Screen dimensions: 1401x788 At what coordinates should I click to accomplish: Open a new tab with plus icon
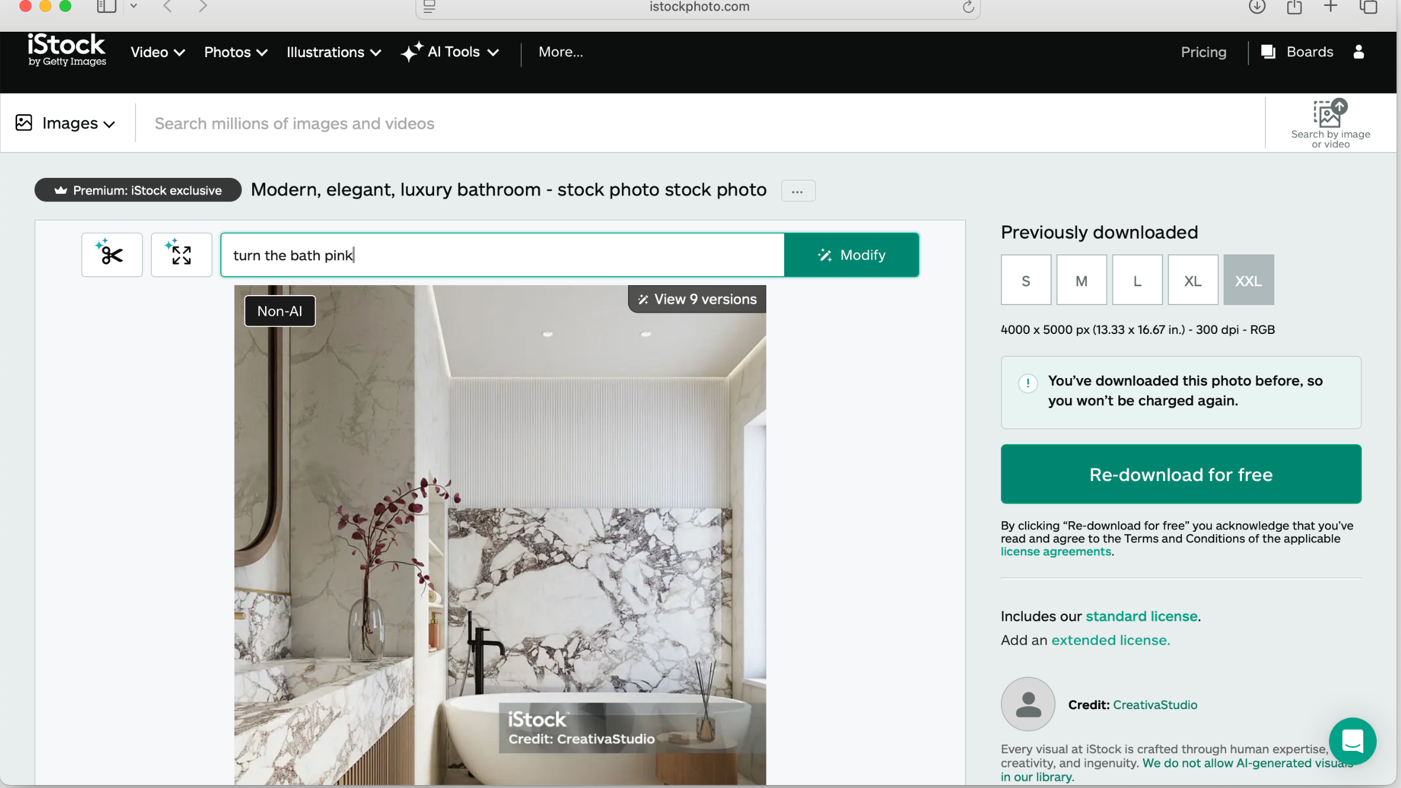click(x=1330, y=6)
